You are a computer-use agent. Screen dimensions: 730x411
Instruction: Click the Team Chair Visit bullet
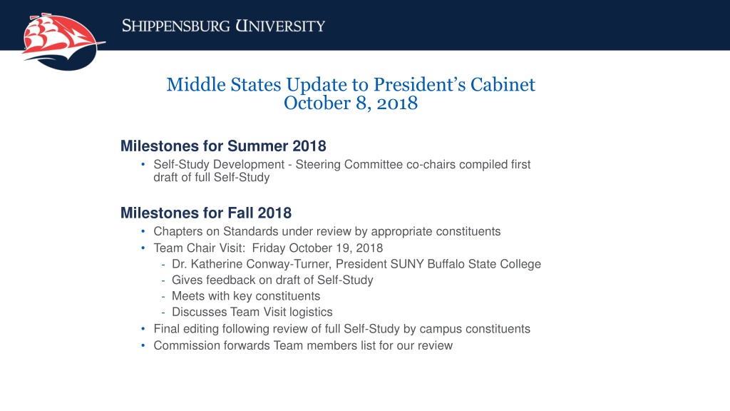coord(268,248)
